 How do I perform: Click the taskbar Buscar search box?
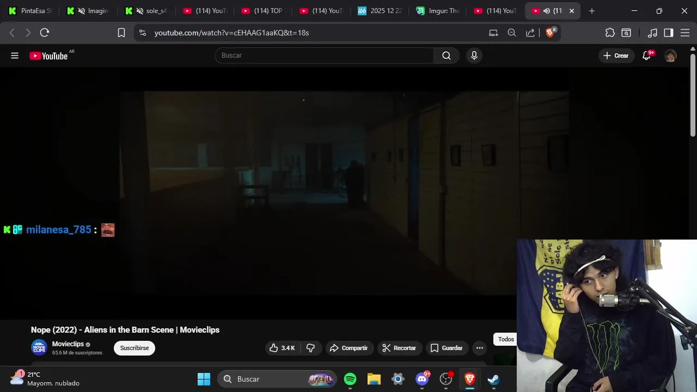277,379
